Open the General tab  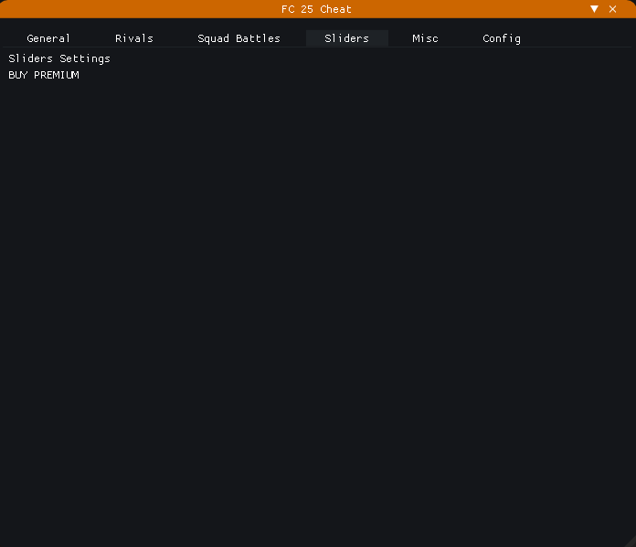click(48, 38)
